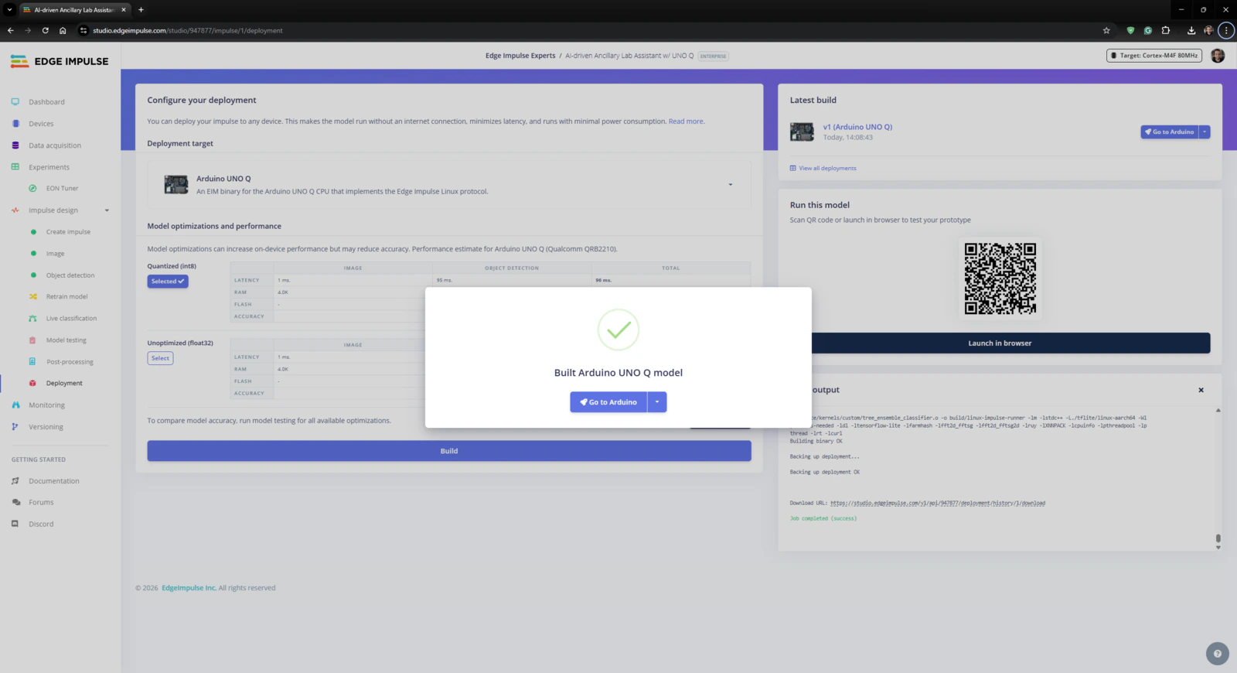
Task: Open the browser tab search chevron
Action: pos(10,10)
